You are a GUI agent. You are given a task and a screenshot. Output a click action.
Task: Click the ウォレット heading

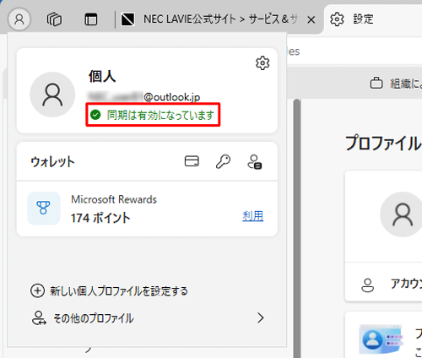click(x=52, y=162)
